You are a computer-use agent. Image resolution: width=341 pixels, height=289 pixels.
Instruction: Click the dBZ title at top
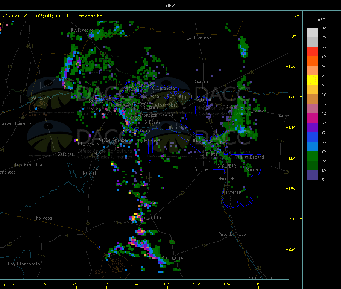(x=170, y=6)
